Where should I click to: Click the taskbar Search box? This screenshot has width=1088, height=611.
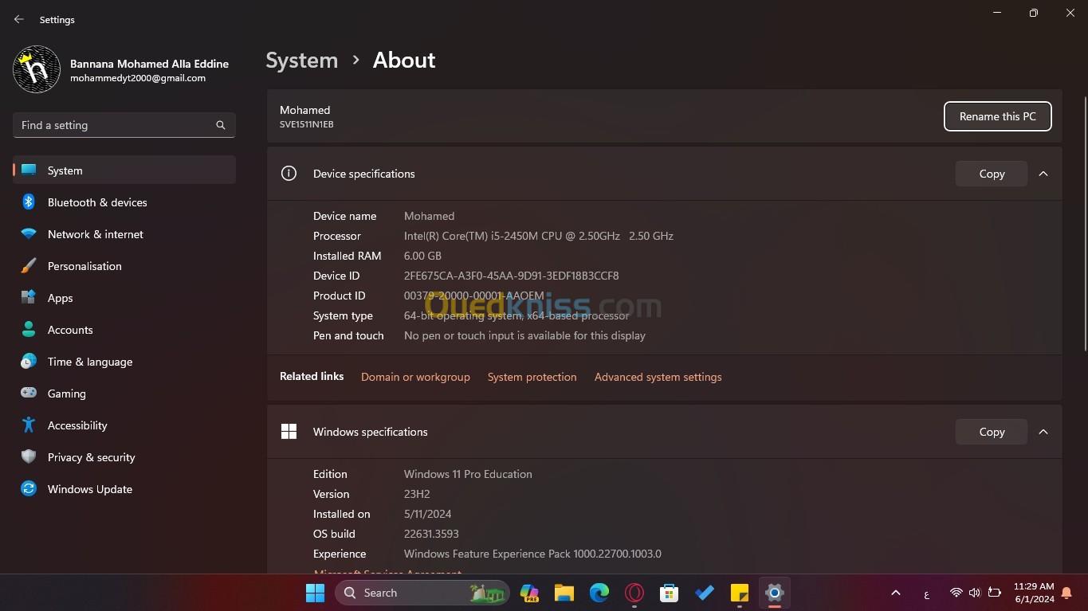[x=422, y=593]
